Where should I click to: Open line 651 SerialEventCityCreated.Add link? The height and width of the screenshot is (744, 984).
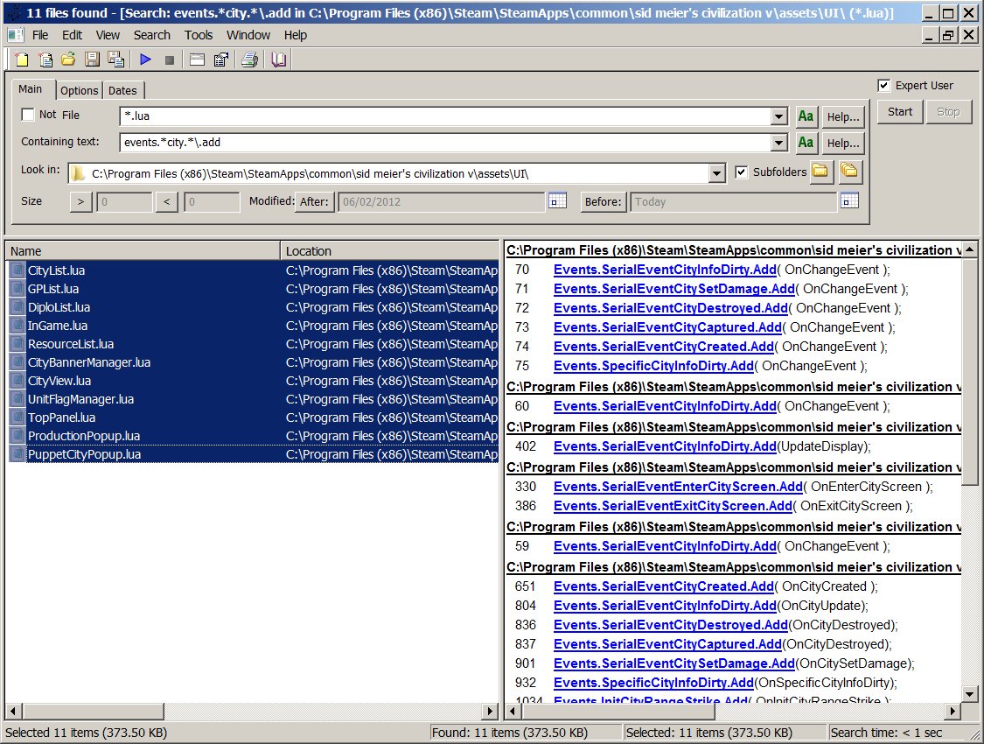[663, 586]
